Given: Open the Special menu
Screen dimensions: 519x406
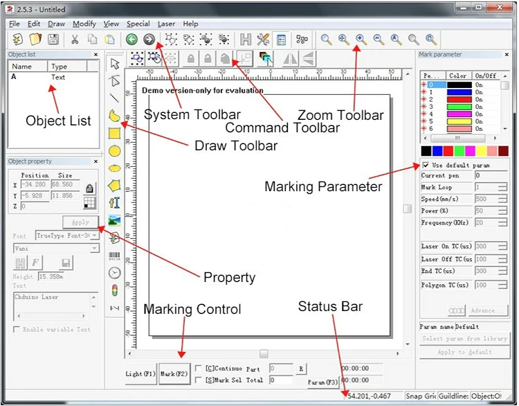Looking at the screenshot, I should (138, 24).
